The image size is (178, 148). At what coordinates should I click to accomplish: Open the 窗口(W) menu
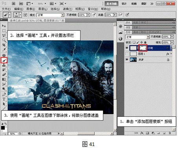pos(93,9)
